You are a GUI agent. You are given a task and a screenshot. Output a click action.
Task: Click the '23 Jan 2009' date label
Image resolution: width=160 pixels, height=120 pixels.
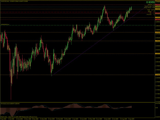click(x=51, y=119)
